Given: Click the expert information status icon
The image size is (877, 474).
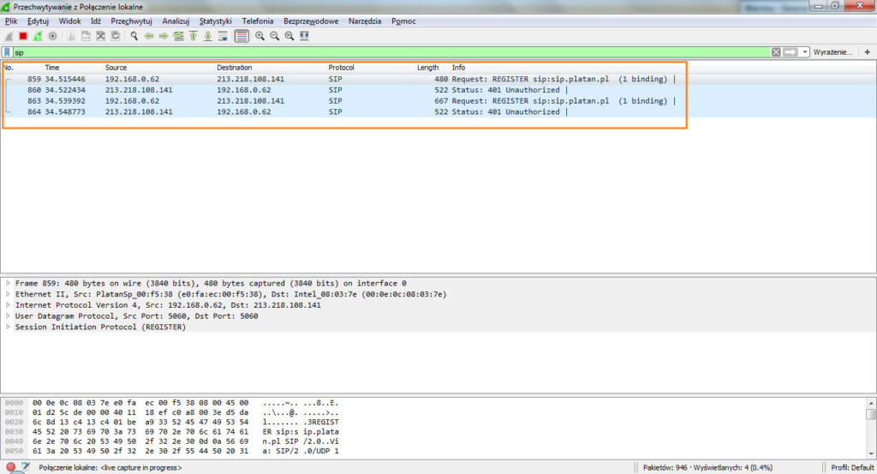Looking at the screenshot, I should (10, 467).
